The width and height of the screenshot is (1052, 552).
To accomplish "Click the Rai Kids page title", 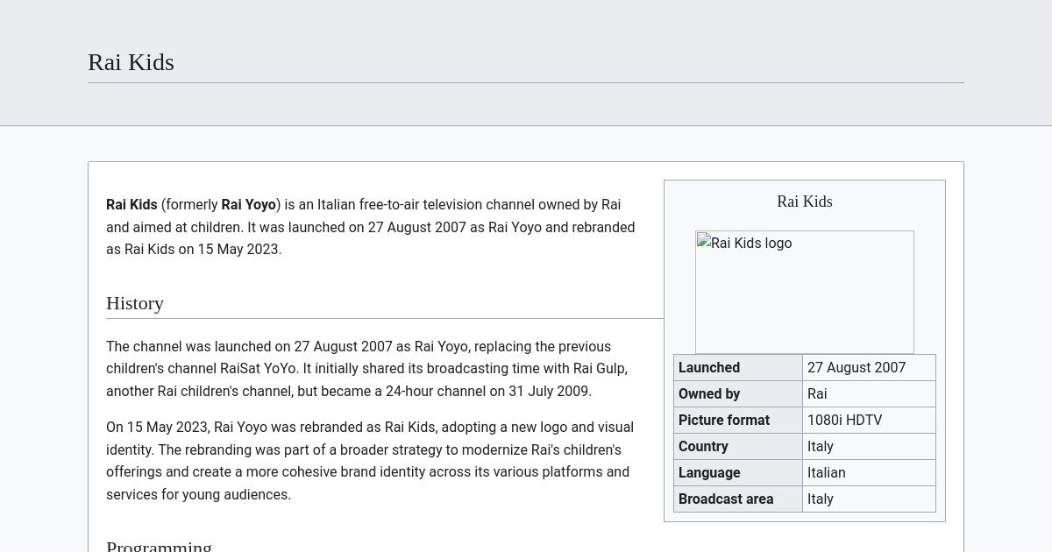I will point(131,62).
